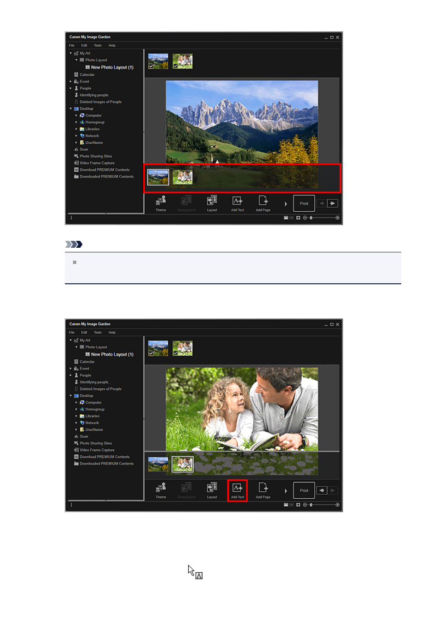Click whole-image view icon, family-preview window

[x=298, y=505]
